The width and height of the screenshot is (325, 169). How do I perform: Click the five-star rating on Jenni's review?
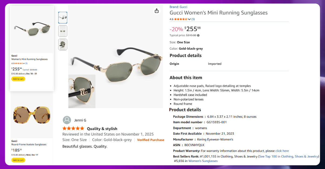coord(73,129)
